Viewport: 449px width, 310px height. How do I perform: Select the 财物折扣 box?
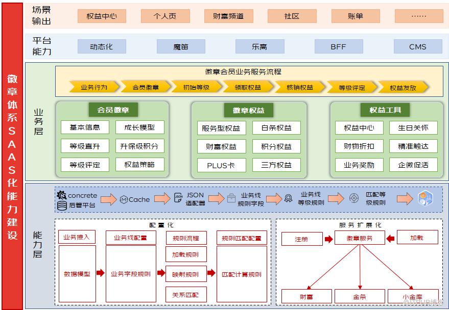tap(359, 146)
